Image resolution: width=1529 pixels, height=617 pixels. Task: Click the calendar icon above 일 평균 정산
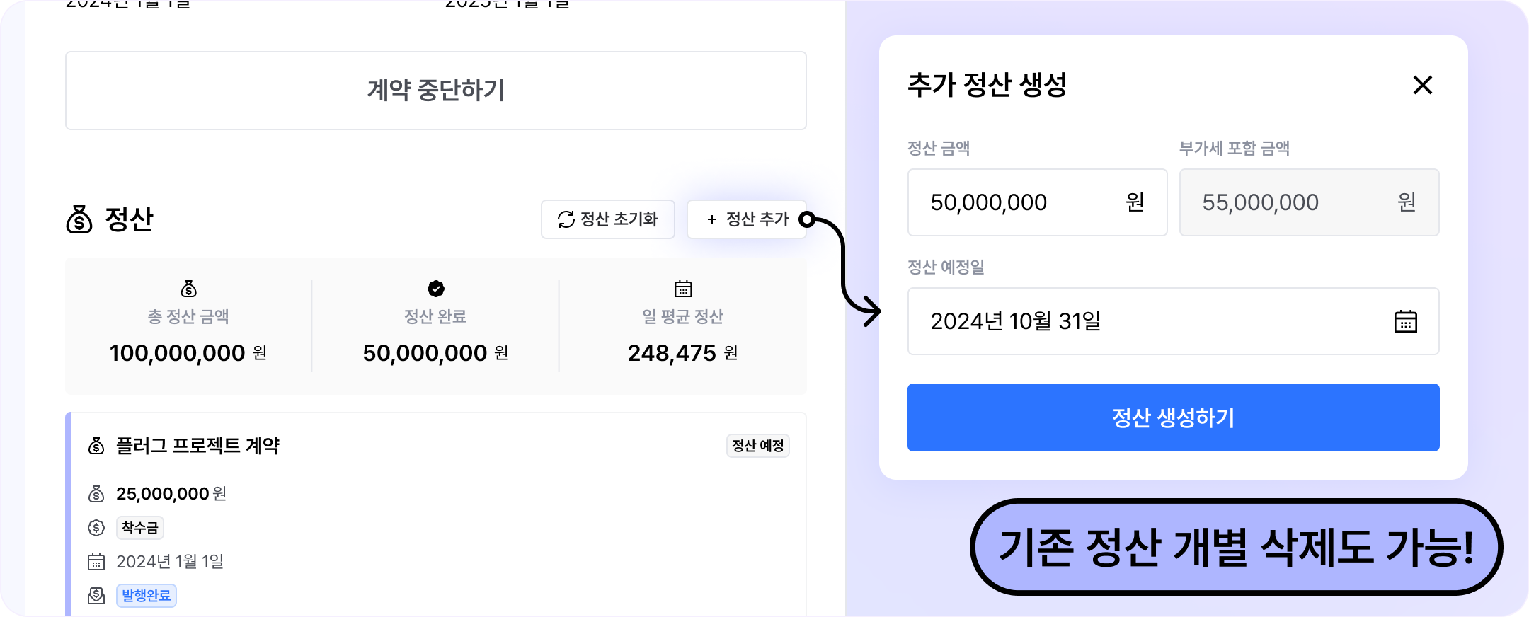coord(683,289)
